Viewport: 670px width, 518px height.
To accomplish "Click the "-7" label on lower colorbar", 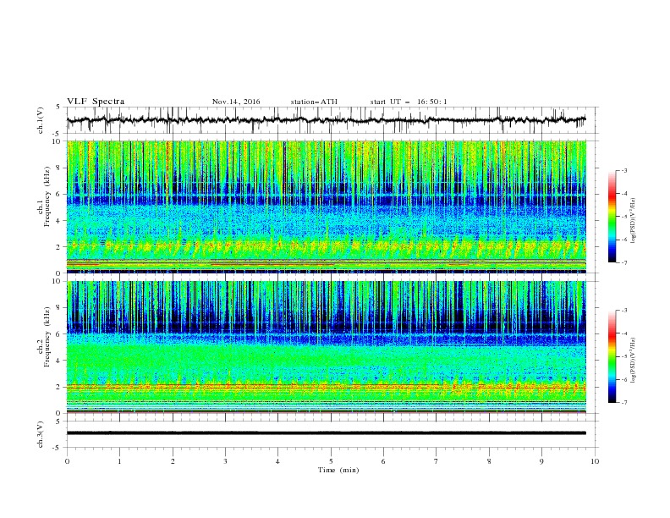I will pyautogui.click(x=624, y=403).
